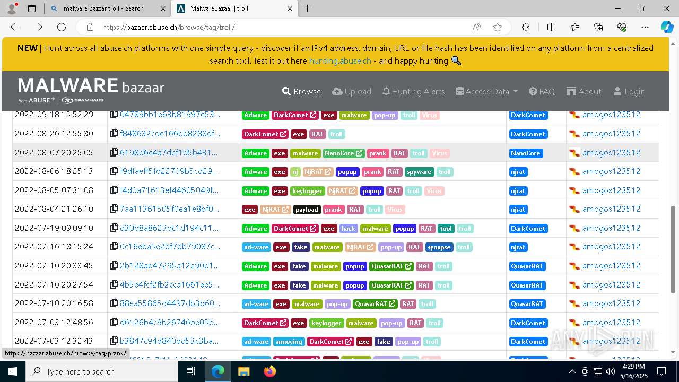
Task: Copy hash icon for d30b8a8623dc1d194c11 row
Action: pos(114,228)
